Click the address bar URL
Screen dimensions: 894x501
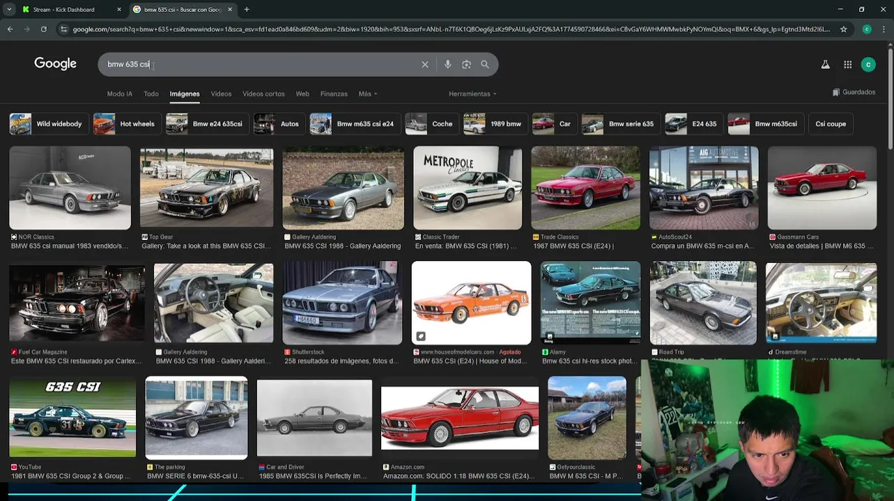coord(452,29)
